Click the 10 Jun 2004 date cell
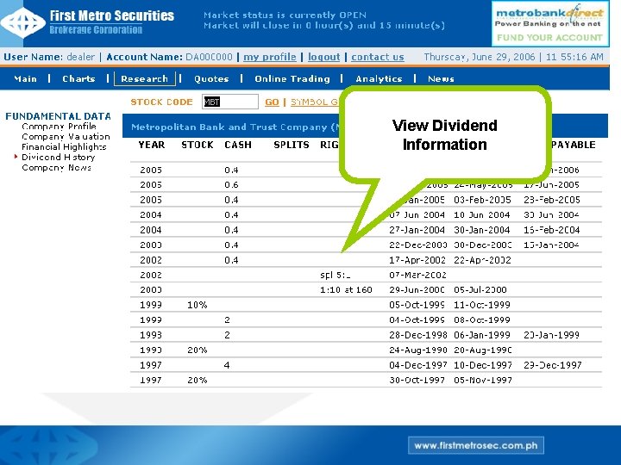This screenshot has width=621, height=465. [x=482, y=214]
